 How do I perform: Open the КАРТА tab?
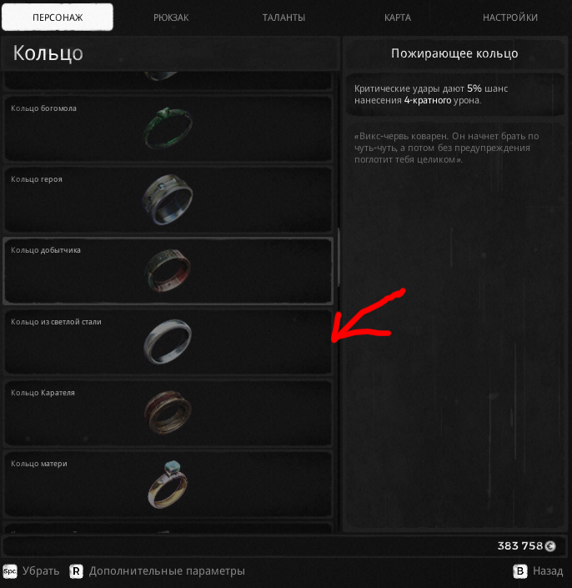pyautogui.click(x=398, y=18)
